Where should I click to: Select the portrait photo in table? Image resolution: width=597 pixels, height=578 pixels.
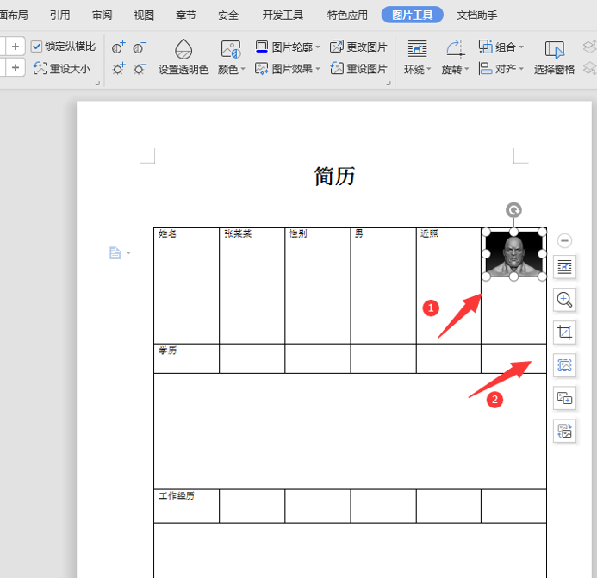(514, 254)
